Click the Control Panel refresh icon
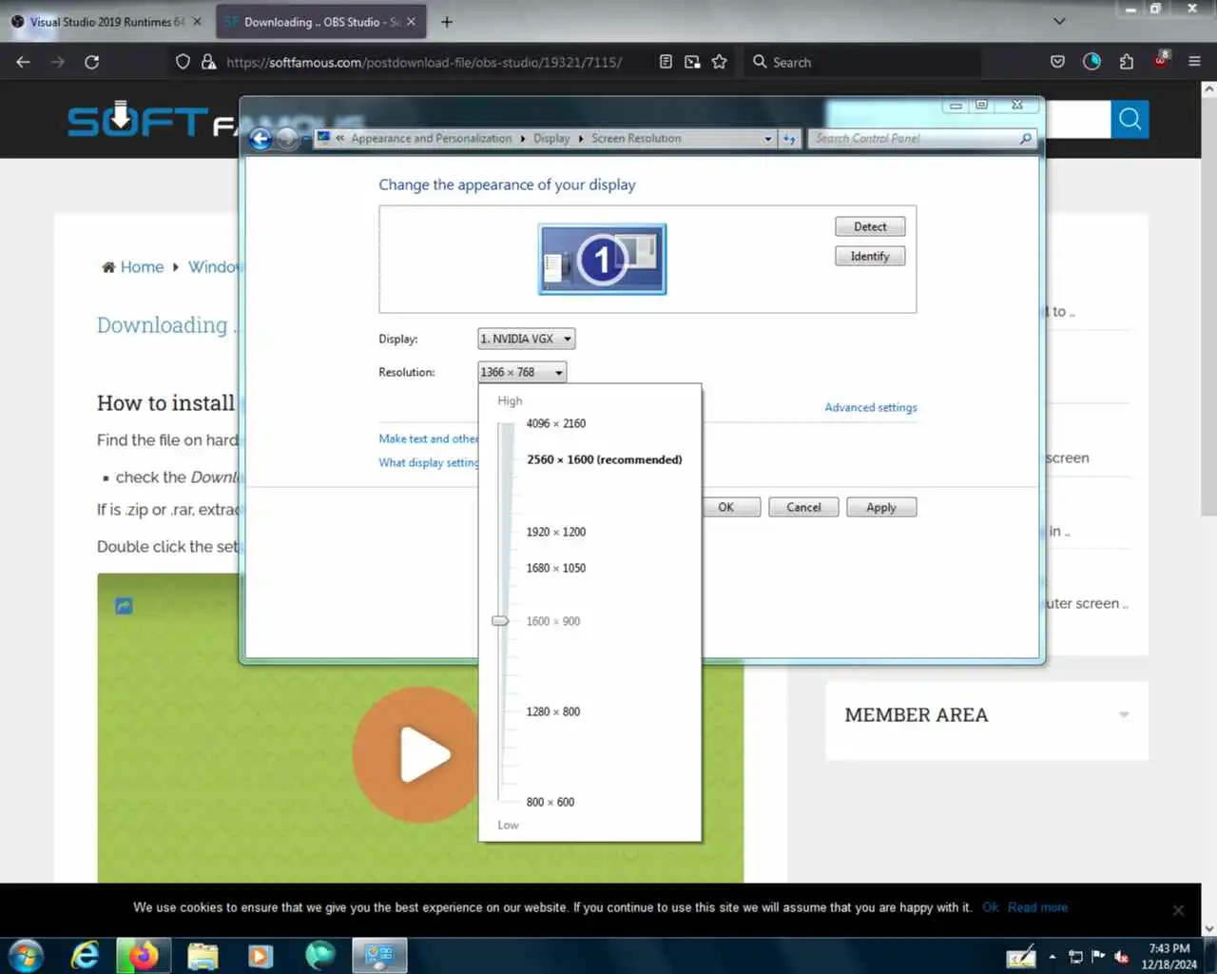 [789, 139]
